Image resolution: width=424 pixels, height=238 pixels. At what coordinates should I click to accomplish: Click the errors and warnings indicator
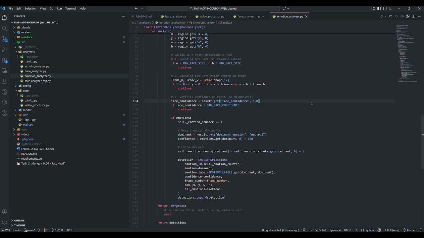(57, 230)
